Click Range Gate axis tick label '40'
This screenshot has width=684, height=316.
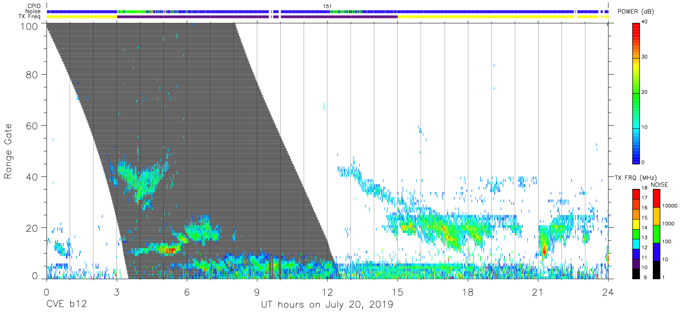point(32,177)
